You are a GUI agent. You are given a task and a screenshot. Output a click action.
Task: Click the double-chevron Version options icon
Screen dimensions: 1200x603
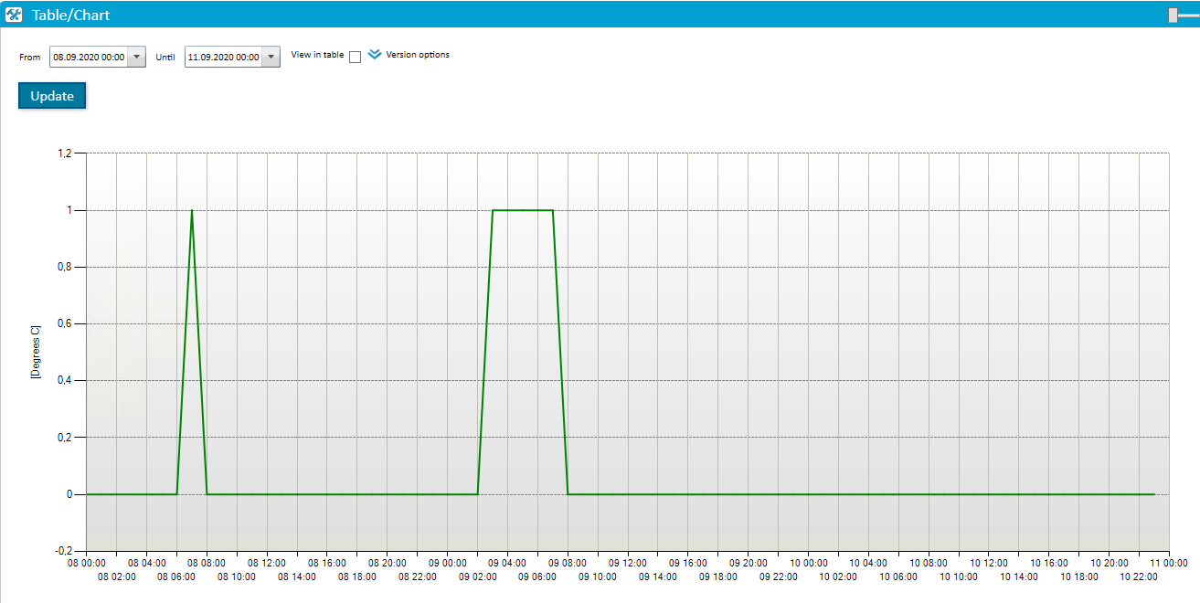pos(375,55)
